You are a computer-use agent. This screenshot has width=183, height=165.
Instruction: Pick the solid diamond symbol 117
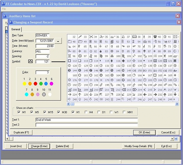(123, 61)
